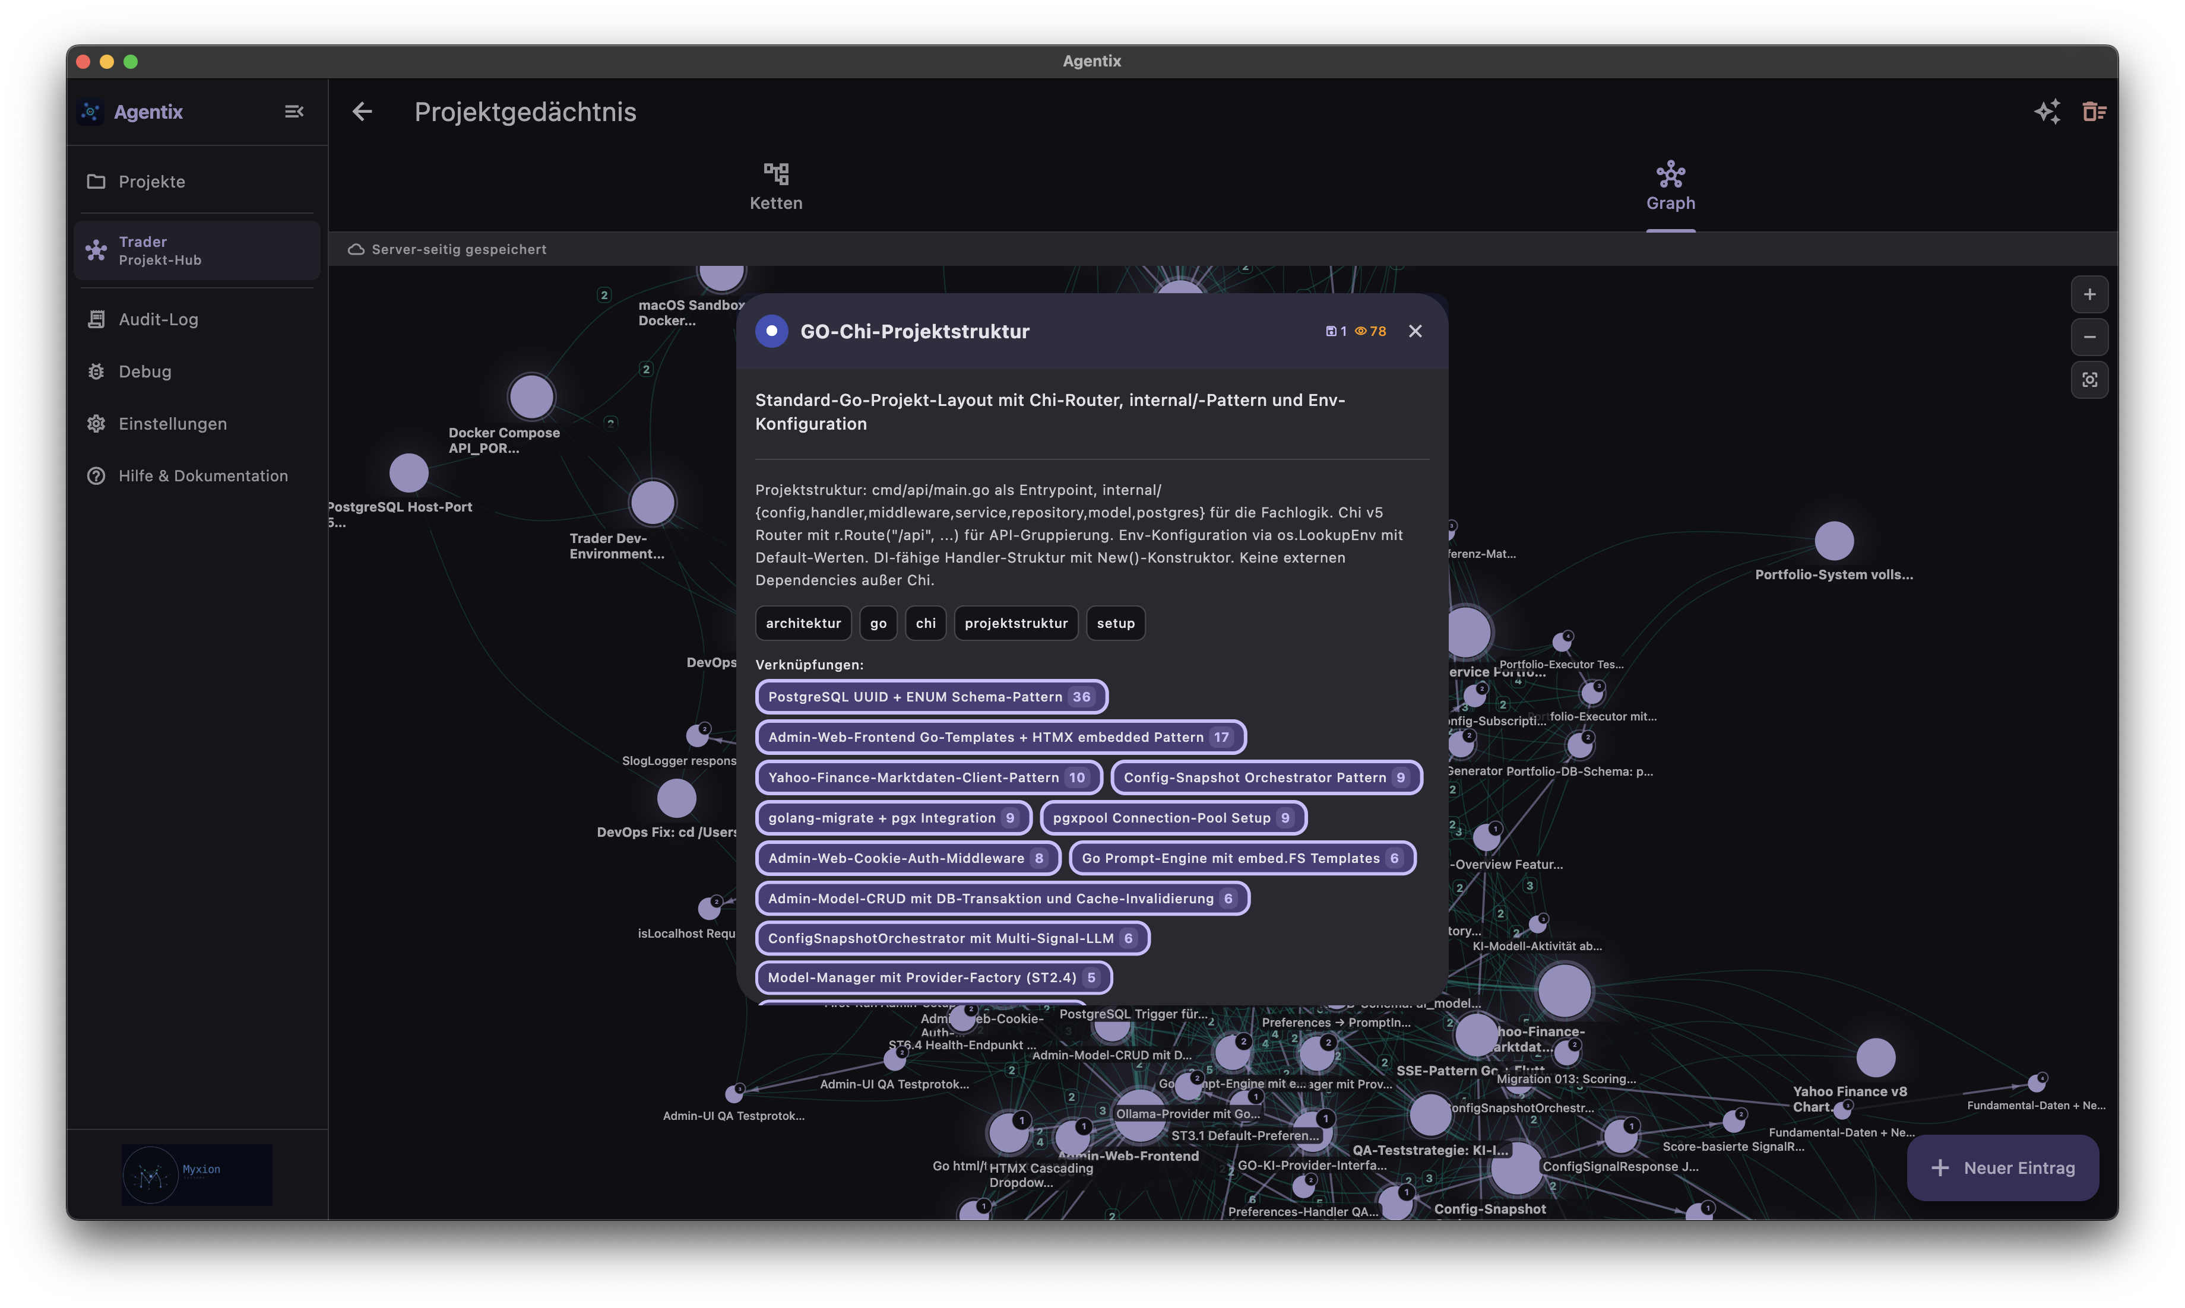This screenshot has width=2185, height=1308.
Task: Open link Go Prompt-Engine mit embed.FS Templates
Action: pyautogui.click(x=1242, y=858)
